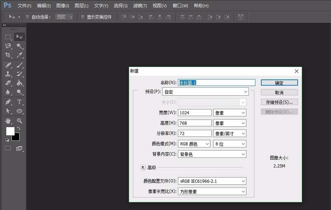Open the 图层(L) menu
The height and width of the screenshot is (210, 331).
tap(82, 6)
